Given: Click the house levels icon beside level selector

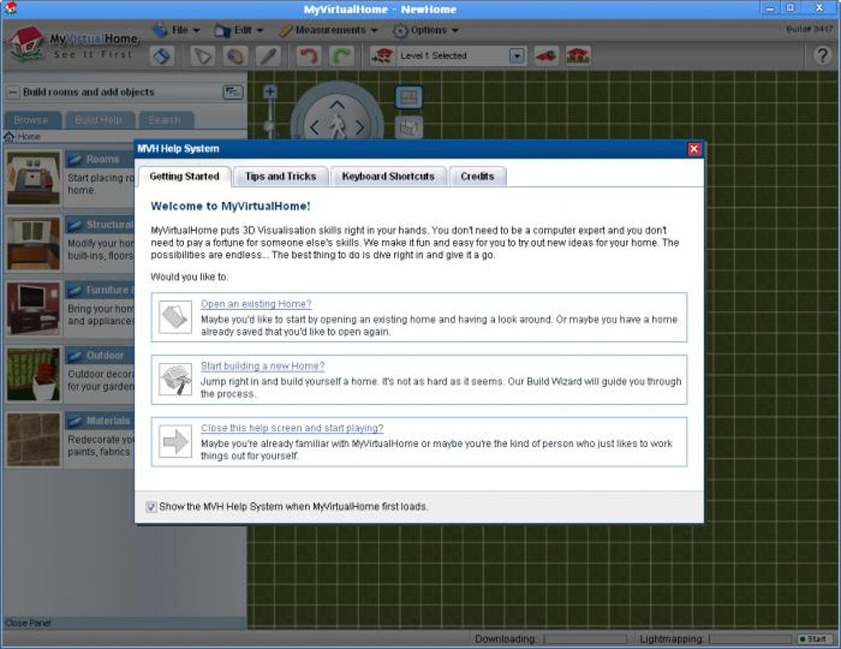Looking at the screenshot, I should (382, 56).
